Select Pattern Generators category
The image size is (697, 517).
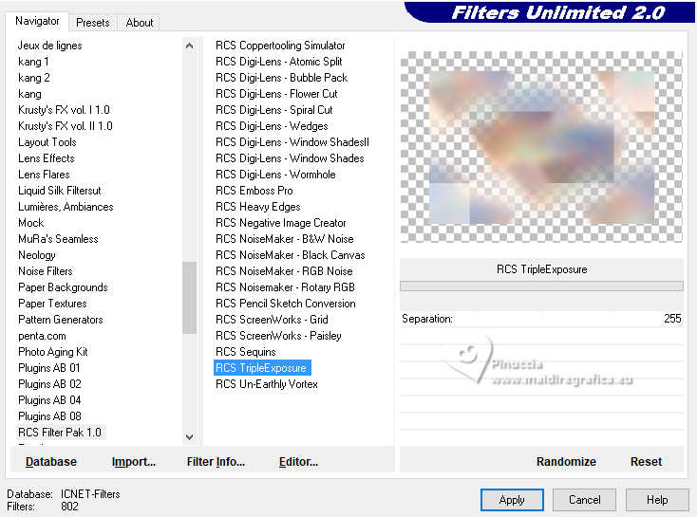pos(61,320)
